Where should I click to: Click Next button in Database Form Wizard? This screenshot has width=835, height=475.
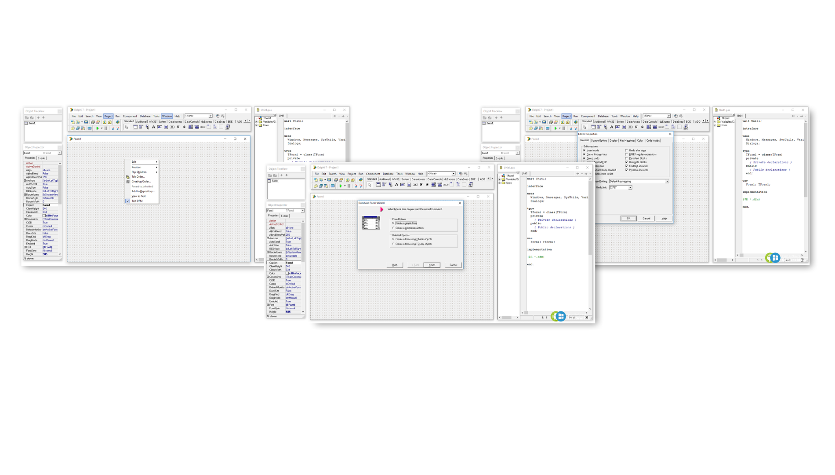coord(432,265)
